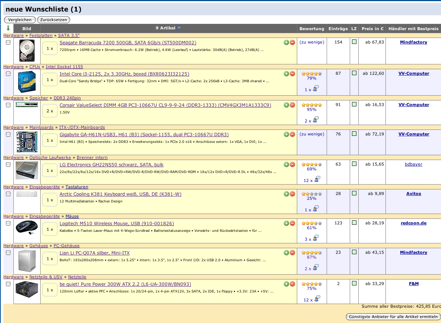
Task: Open Tastaturen breadcrumb link
Action: [x=77, y=187]
